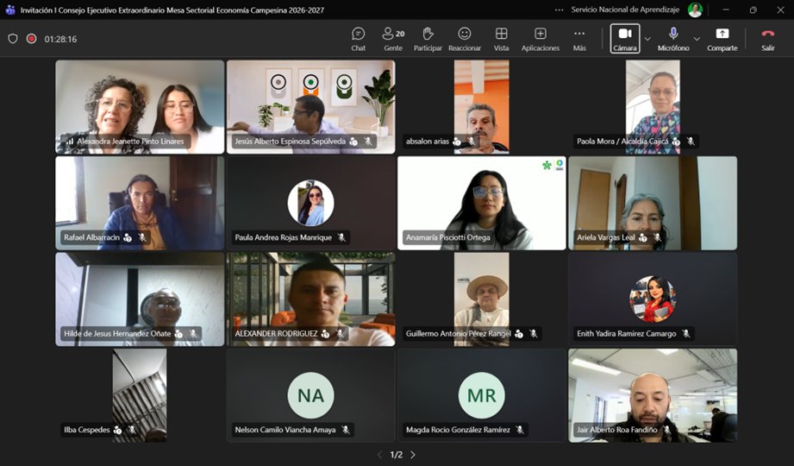
Task: Select Ariela Vargas Leal video tile
Action: pos(653,203)
